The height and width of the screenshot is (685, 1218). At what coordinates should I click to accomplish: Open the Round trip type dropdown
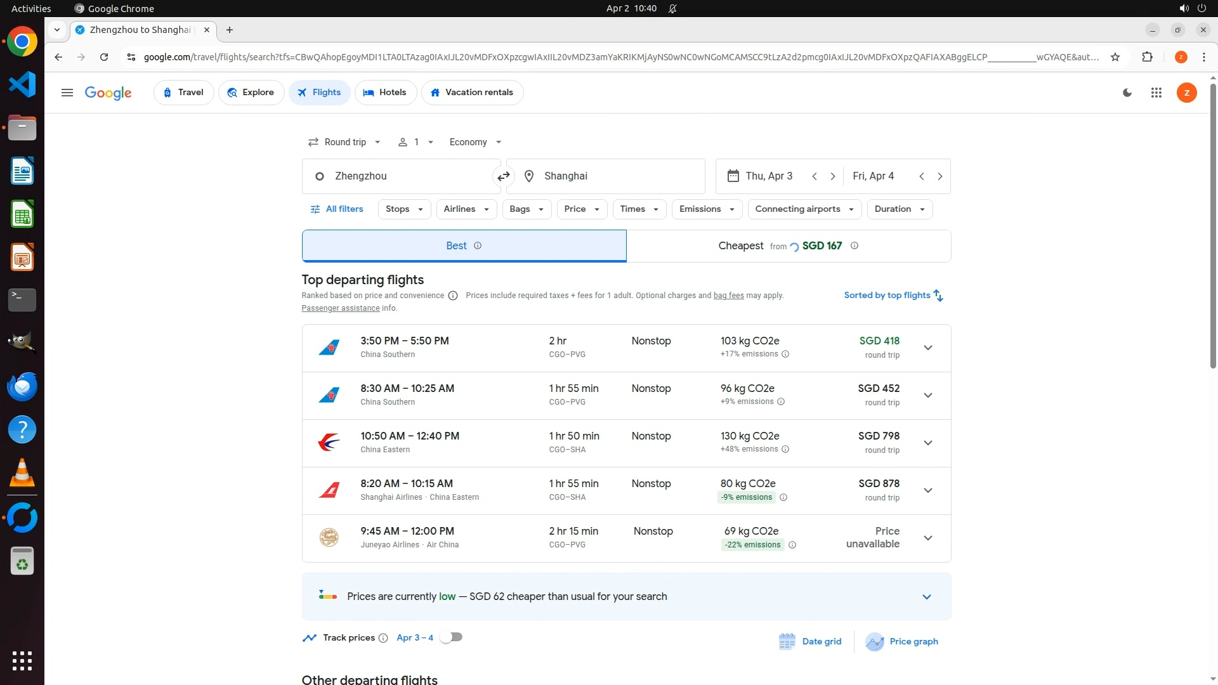pos(344,142)
